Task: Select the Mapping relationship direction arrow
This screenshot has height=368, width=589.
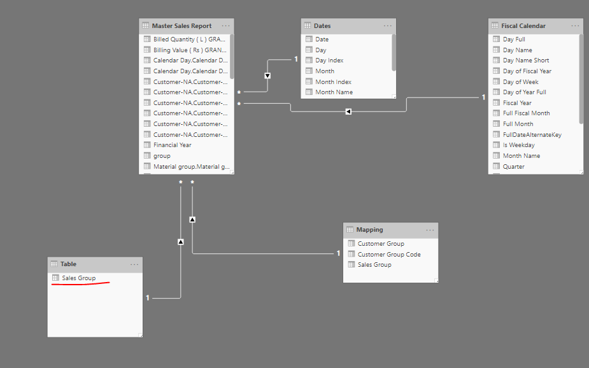Action: 192,219
